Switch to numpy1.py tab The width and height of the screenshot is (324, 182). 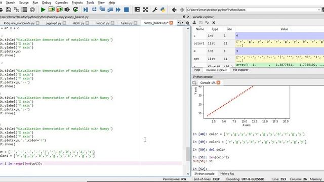[102, 23]
